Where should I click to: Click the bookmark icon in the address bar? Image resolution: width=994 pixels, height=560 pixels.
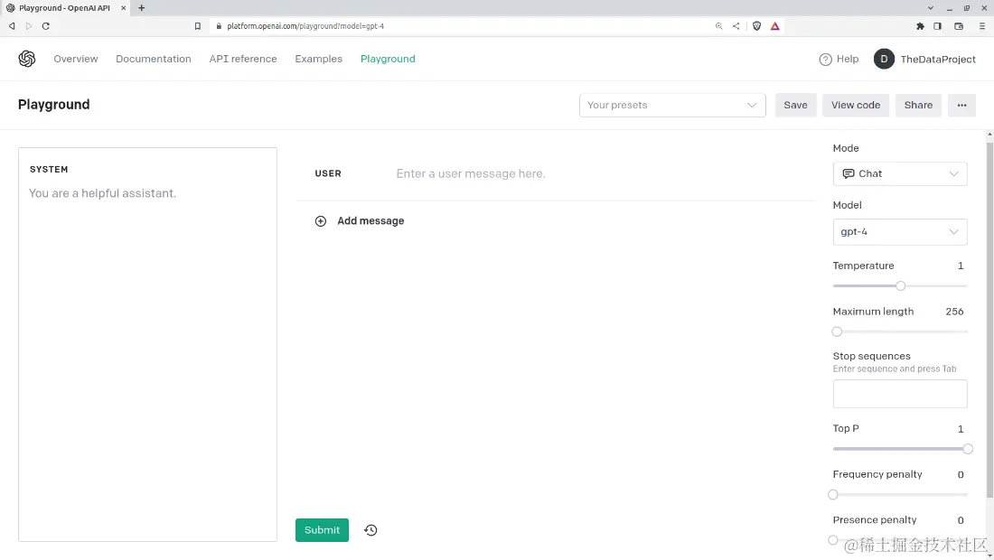(197, 26)
